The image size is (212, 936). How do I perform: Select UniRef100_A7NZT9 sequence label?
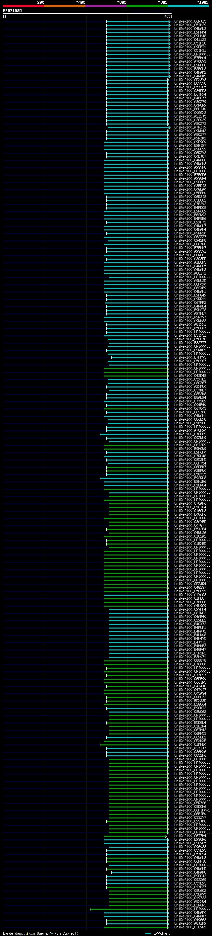190,127
